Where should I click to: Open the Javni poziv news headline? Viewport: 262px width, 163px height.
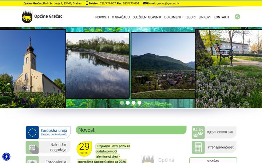[104, 154]
